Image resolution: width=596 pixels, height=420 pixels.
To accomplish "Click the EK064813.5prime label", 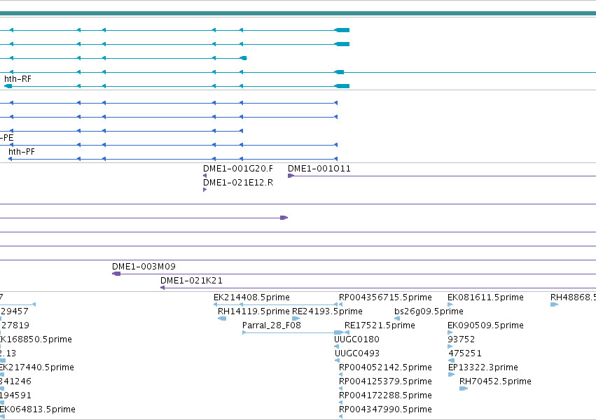I will [38, 409].
